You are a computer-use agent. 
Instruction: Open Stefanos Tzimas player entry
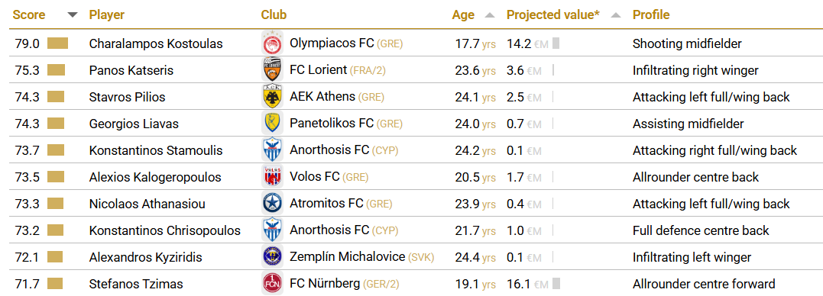click(136, 285)
